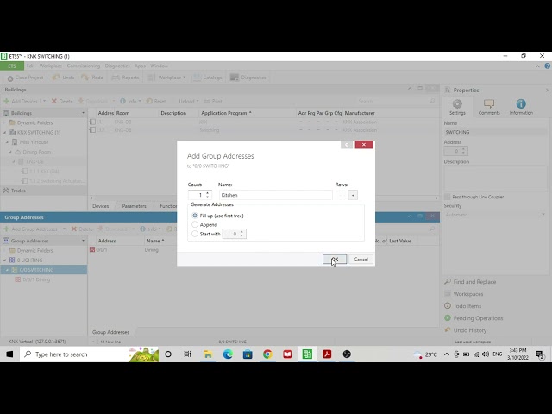Click the dialog settings gear button
This screenshot has height=414, width=552.
pos(347,145)
